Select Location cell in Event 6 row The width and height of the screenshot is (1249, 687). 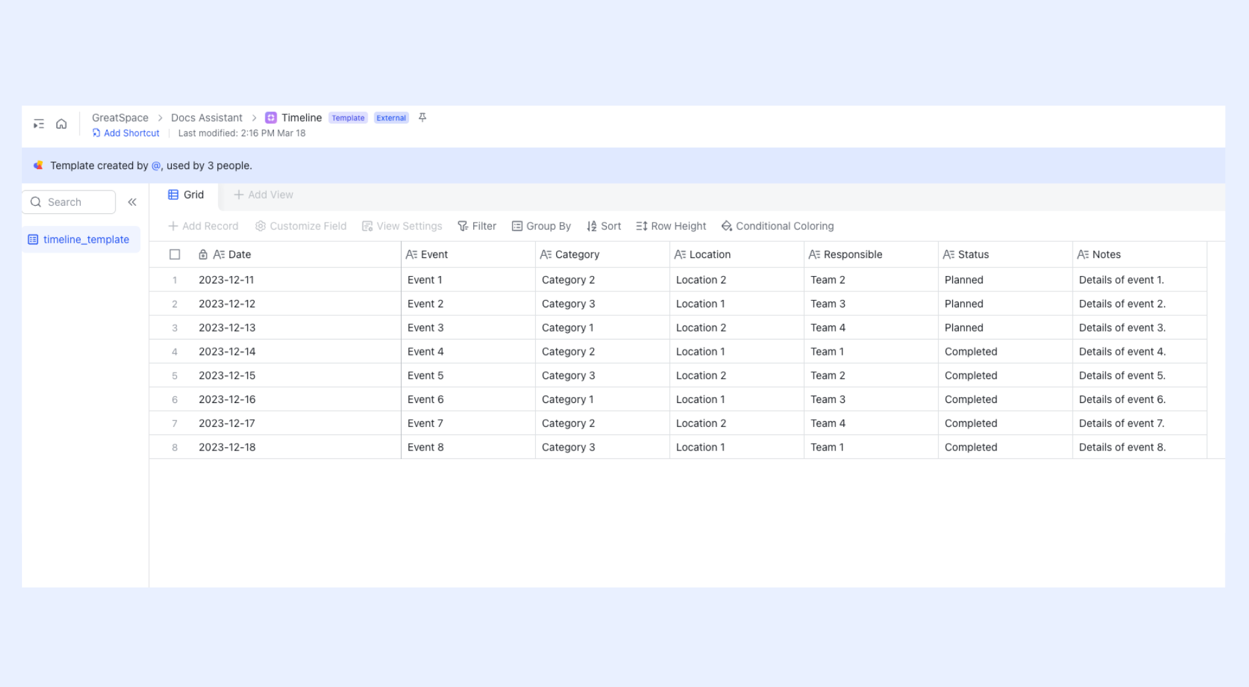737,400
